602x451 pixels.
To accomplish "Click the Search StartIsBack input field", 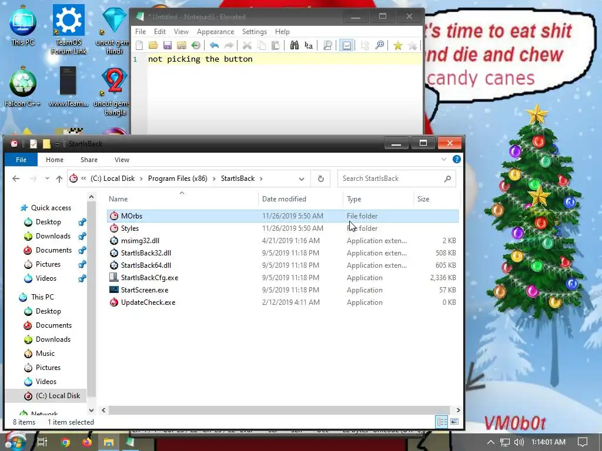I will pyautogui.click(x=397, y=179).
